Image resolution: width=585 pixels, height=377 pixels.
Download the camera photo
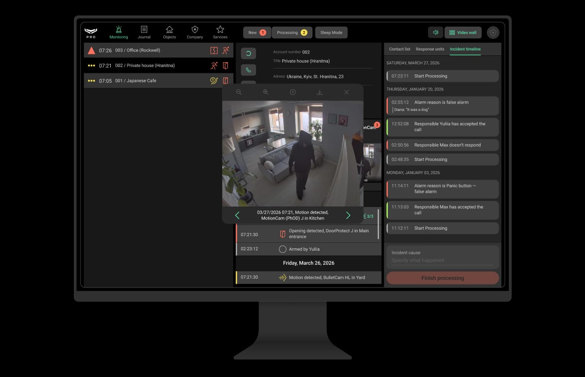320,92
